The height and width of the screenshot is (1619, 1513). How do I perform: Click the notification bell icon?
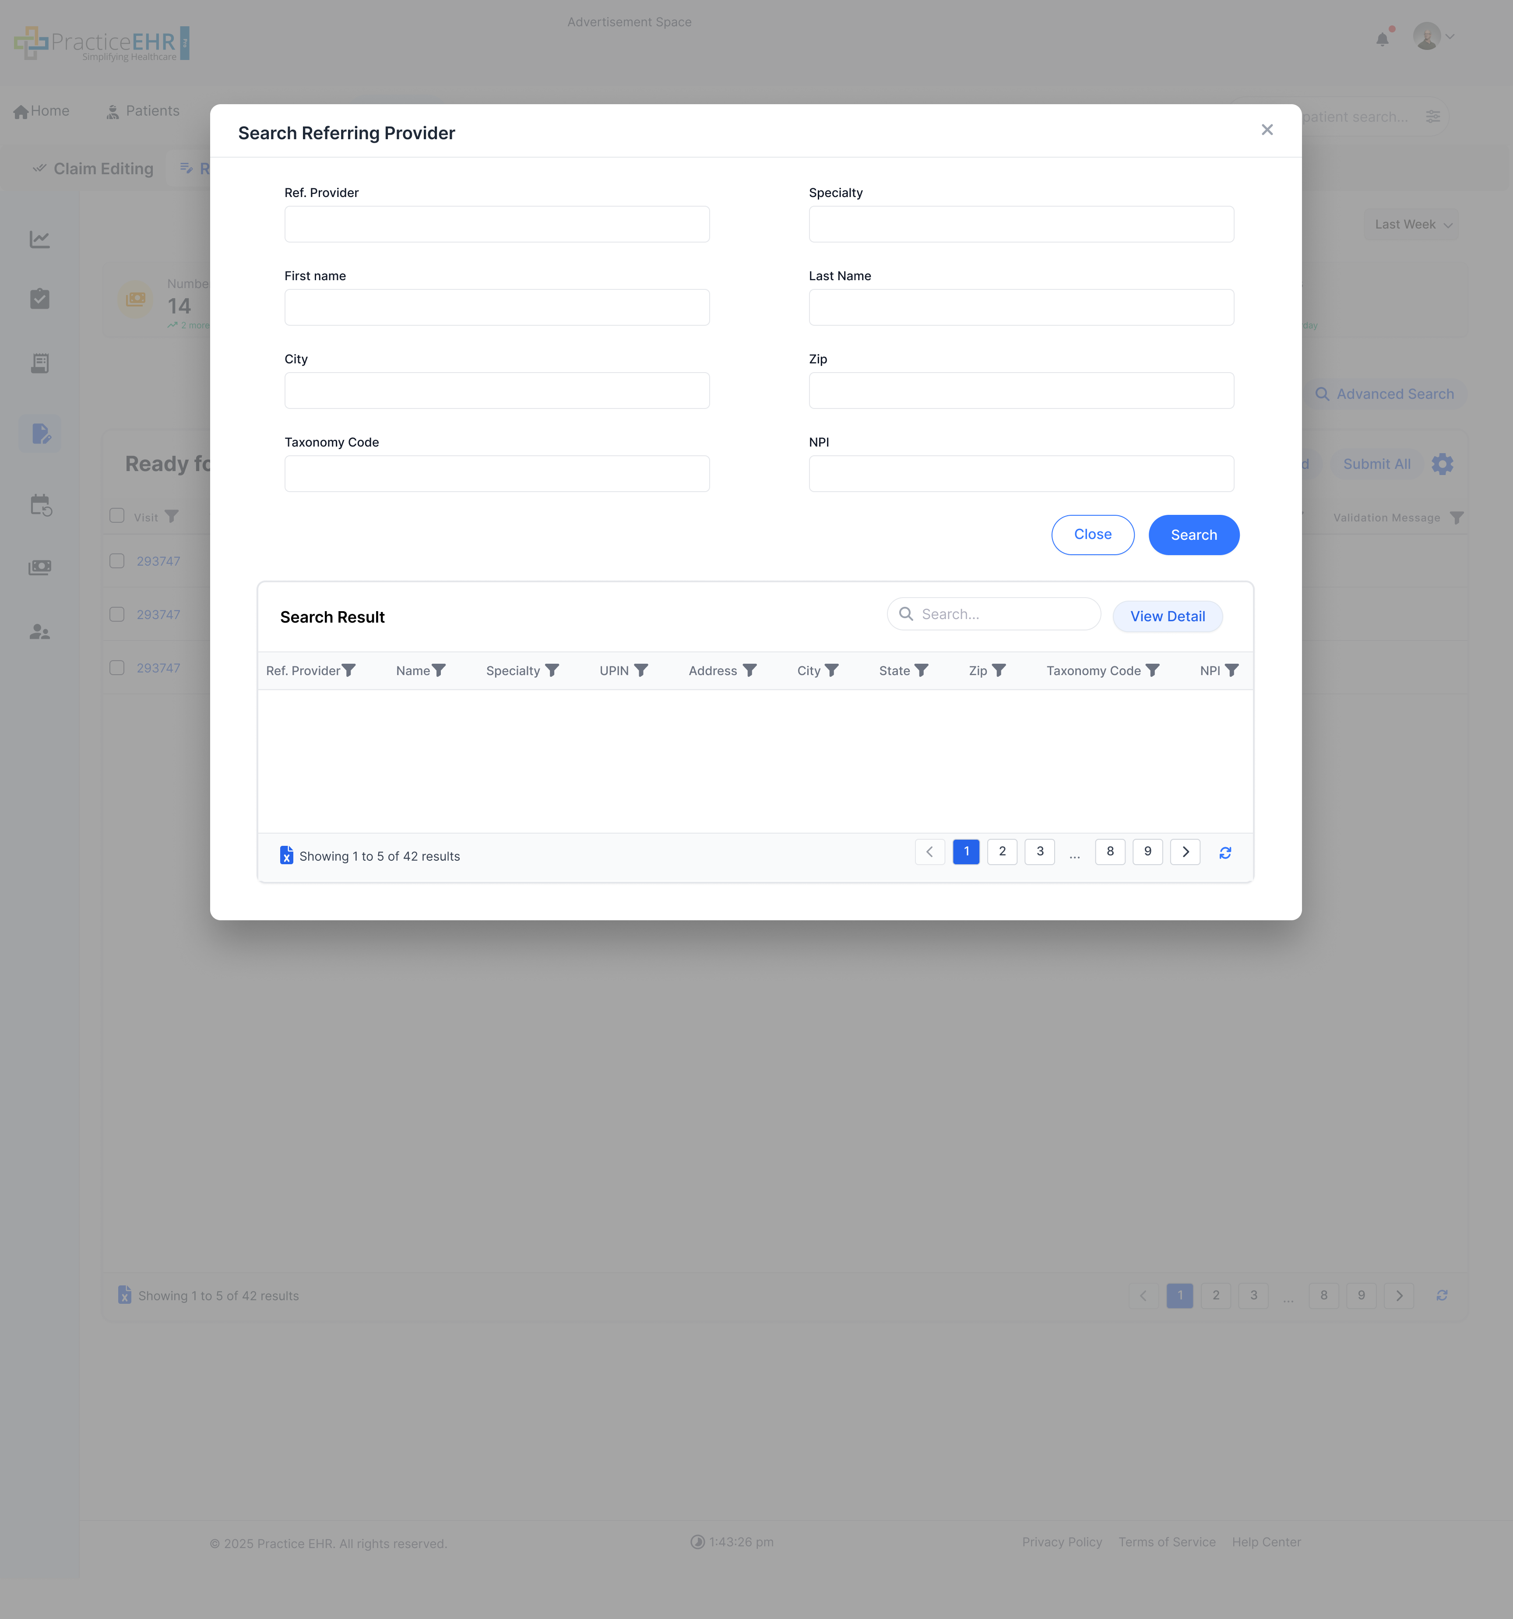[x=1383, y=39]
